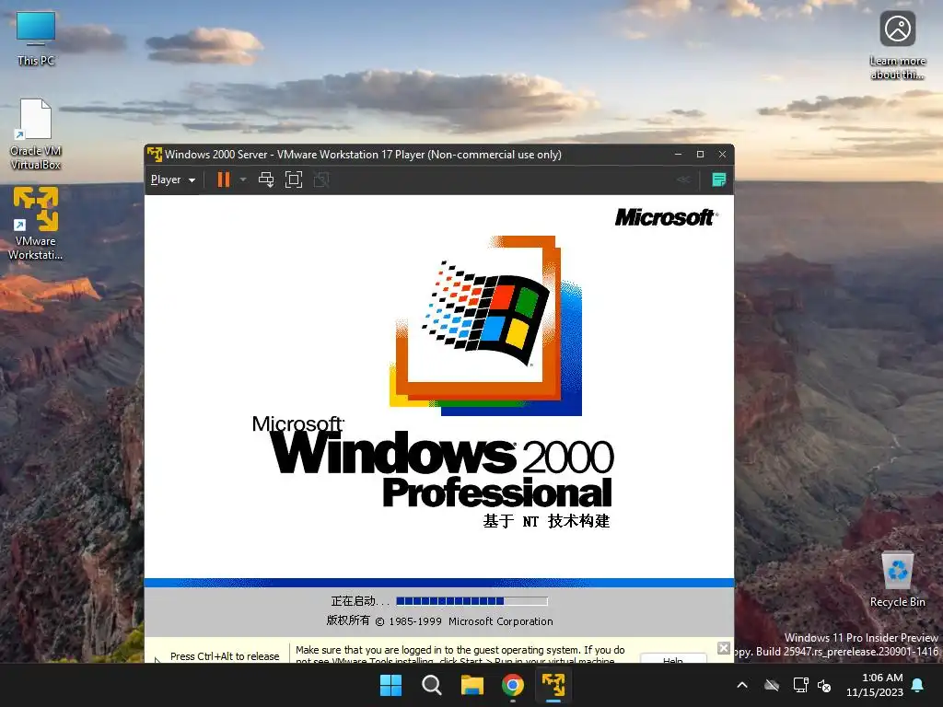Open notifications via the bell icon

[918, 685]
